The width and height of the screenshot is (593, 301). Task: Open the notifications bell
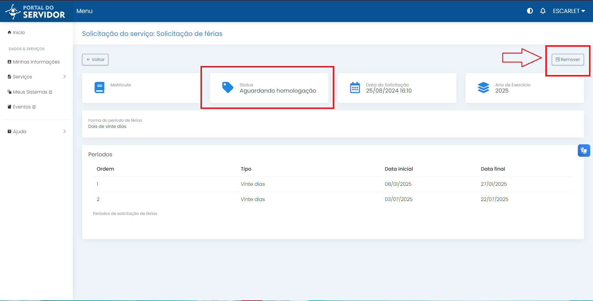coord(543,11)
